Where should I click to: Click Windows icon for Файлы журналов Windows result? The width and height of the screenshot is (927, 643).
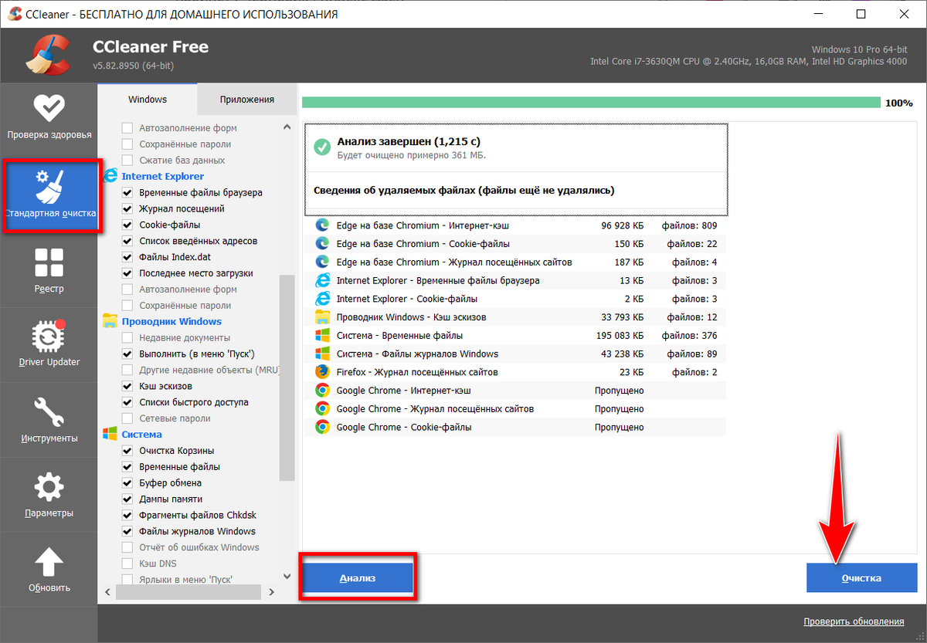[322, 354]
